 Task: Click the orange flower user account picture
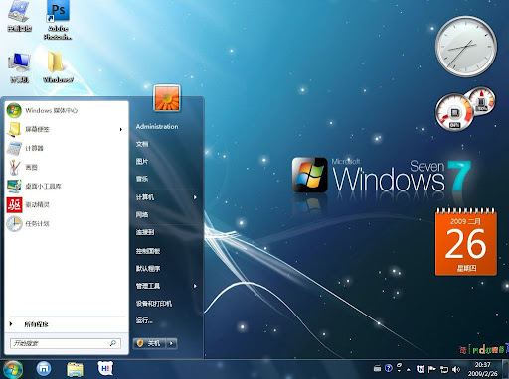pyautogui.click(x=167, y=98)
